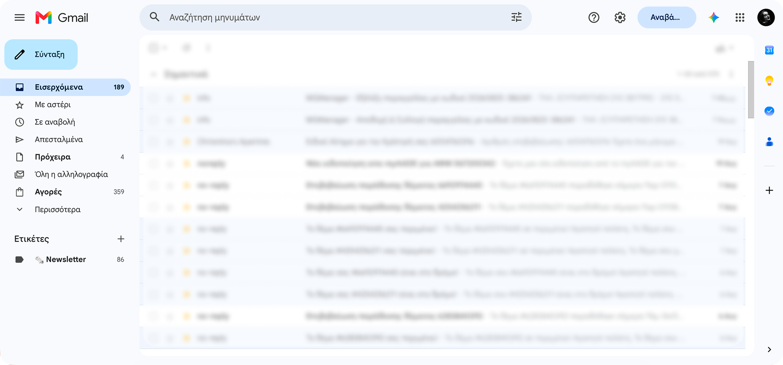Get add-ons with the plus icon

click(769, 190)
